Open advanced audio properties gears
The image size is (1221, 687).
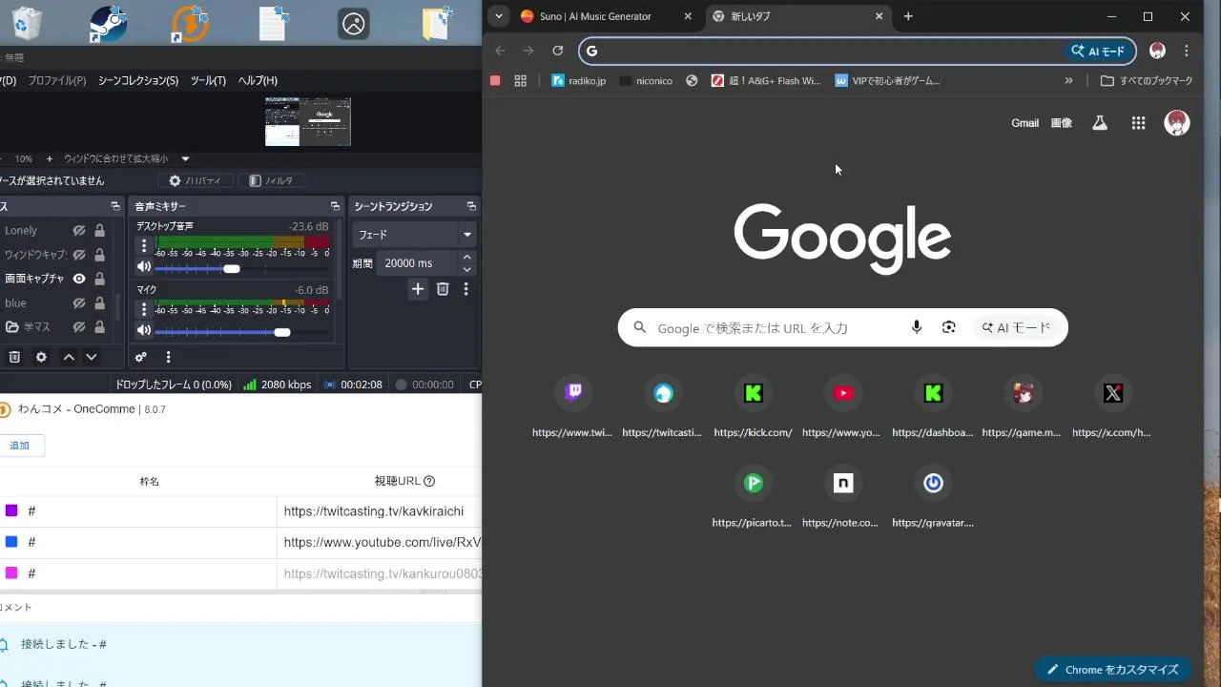141,357
